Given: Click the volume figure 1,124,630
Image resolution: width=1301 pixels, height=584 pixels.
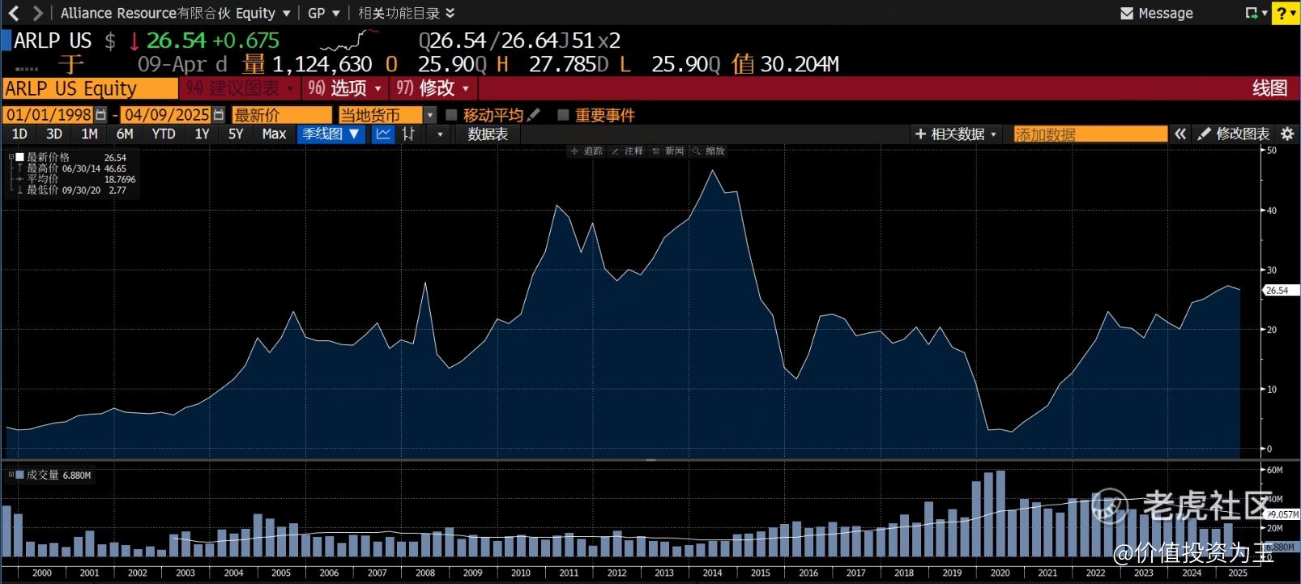Looking at the screenshot, I should coord(322,64).
